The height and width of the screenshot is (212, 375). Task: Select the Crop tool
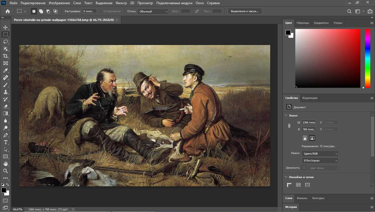6,56
